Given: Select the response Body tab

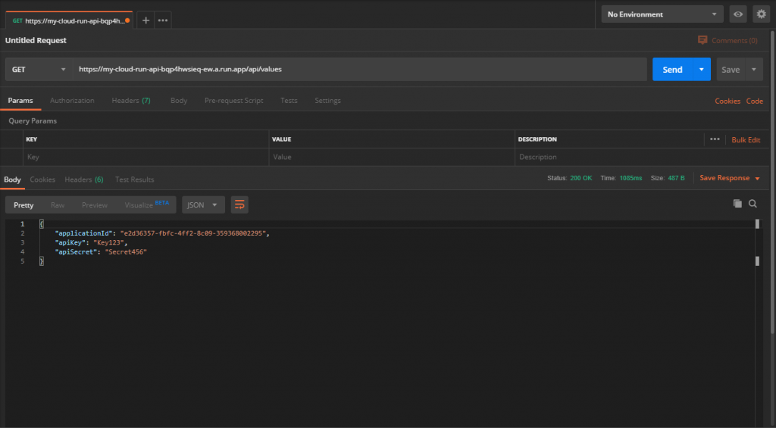Looking at the screenshot, I should (12, 180).
